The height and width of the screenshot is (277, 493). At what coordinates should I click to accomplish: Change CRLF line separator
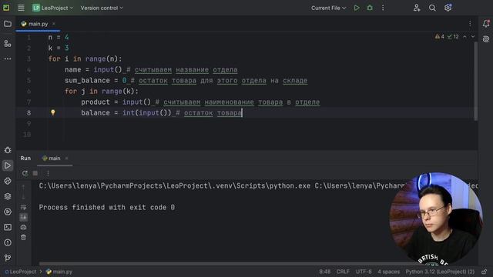coord(343,272)
